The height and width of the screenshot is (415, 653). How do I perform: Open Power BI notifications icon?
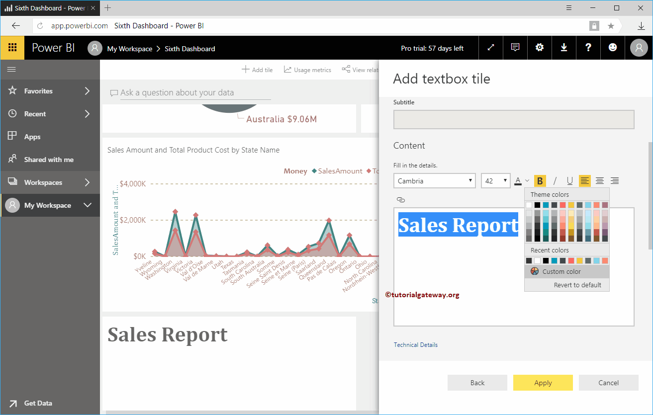click(515, 48)
